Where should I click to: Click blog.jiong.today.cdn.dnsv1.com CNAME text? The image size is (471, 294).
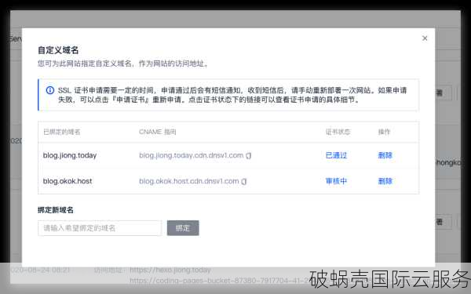[x=192, y=155]
